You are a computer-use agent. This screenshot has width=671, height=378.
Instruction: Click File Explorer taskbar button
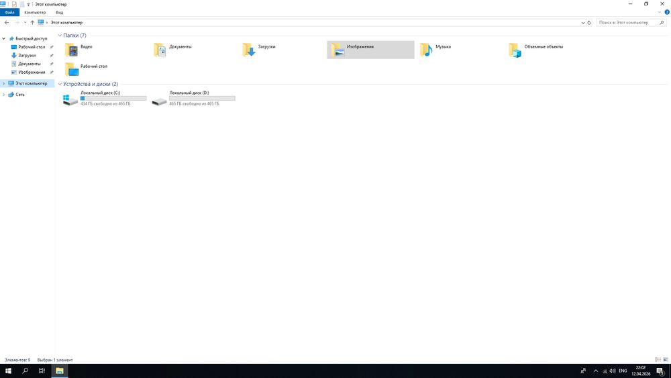click(x=60, y=371)
